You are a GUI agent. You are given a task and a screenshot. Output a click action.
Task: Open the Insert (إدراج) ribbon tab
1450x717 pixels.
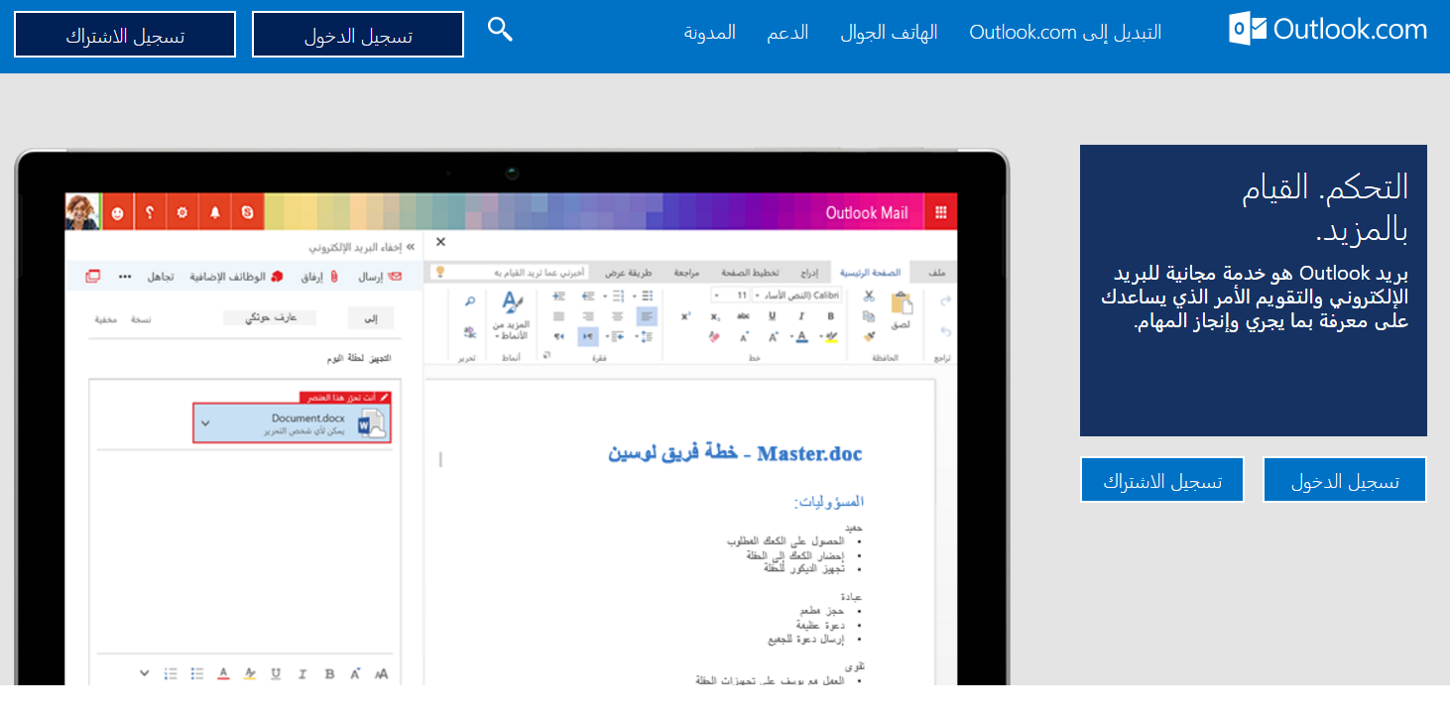[809, 273]
